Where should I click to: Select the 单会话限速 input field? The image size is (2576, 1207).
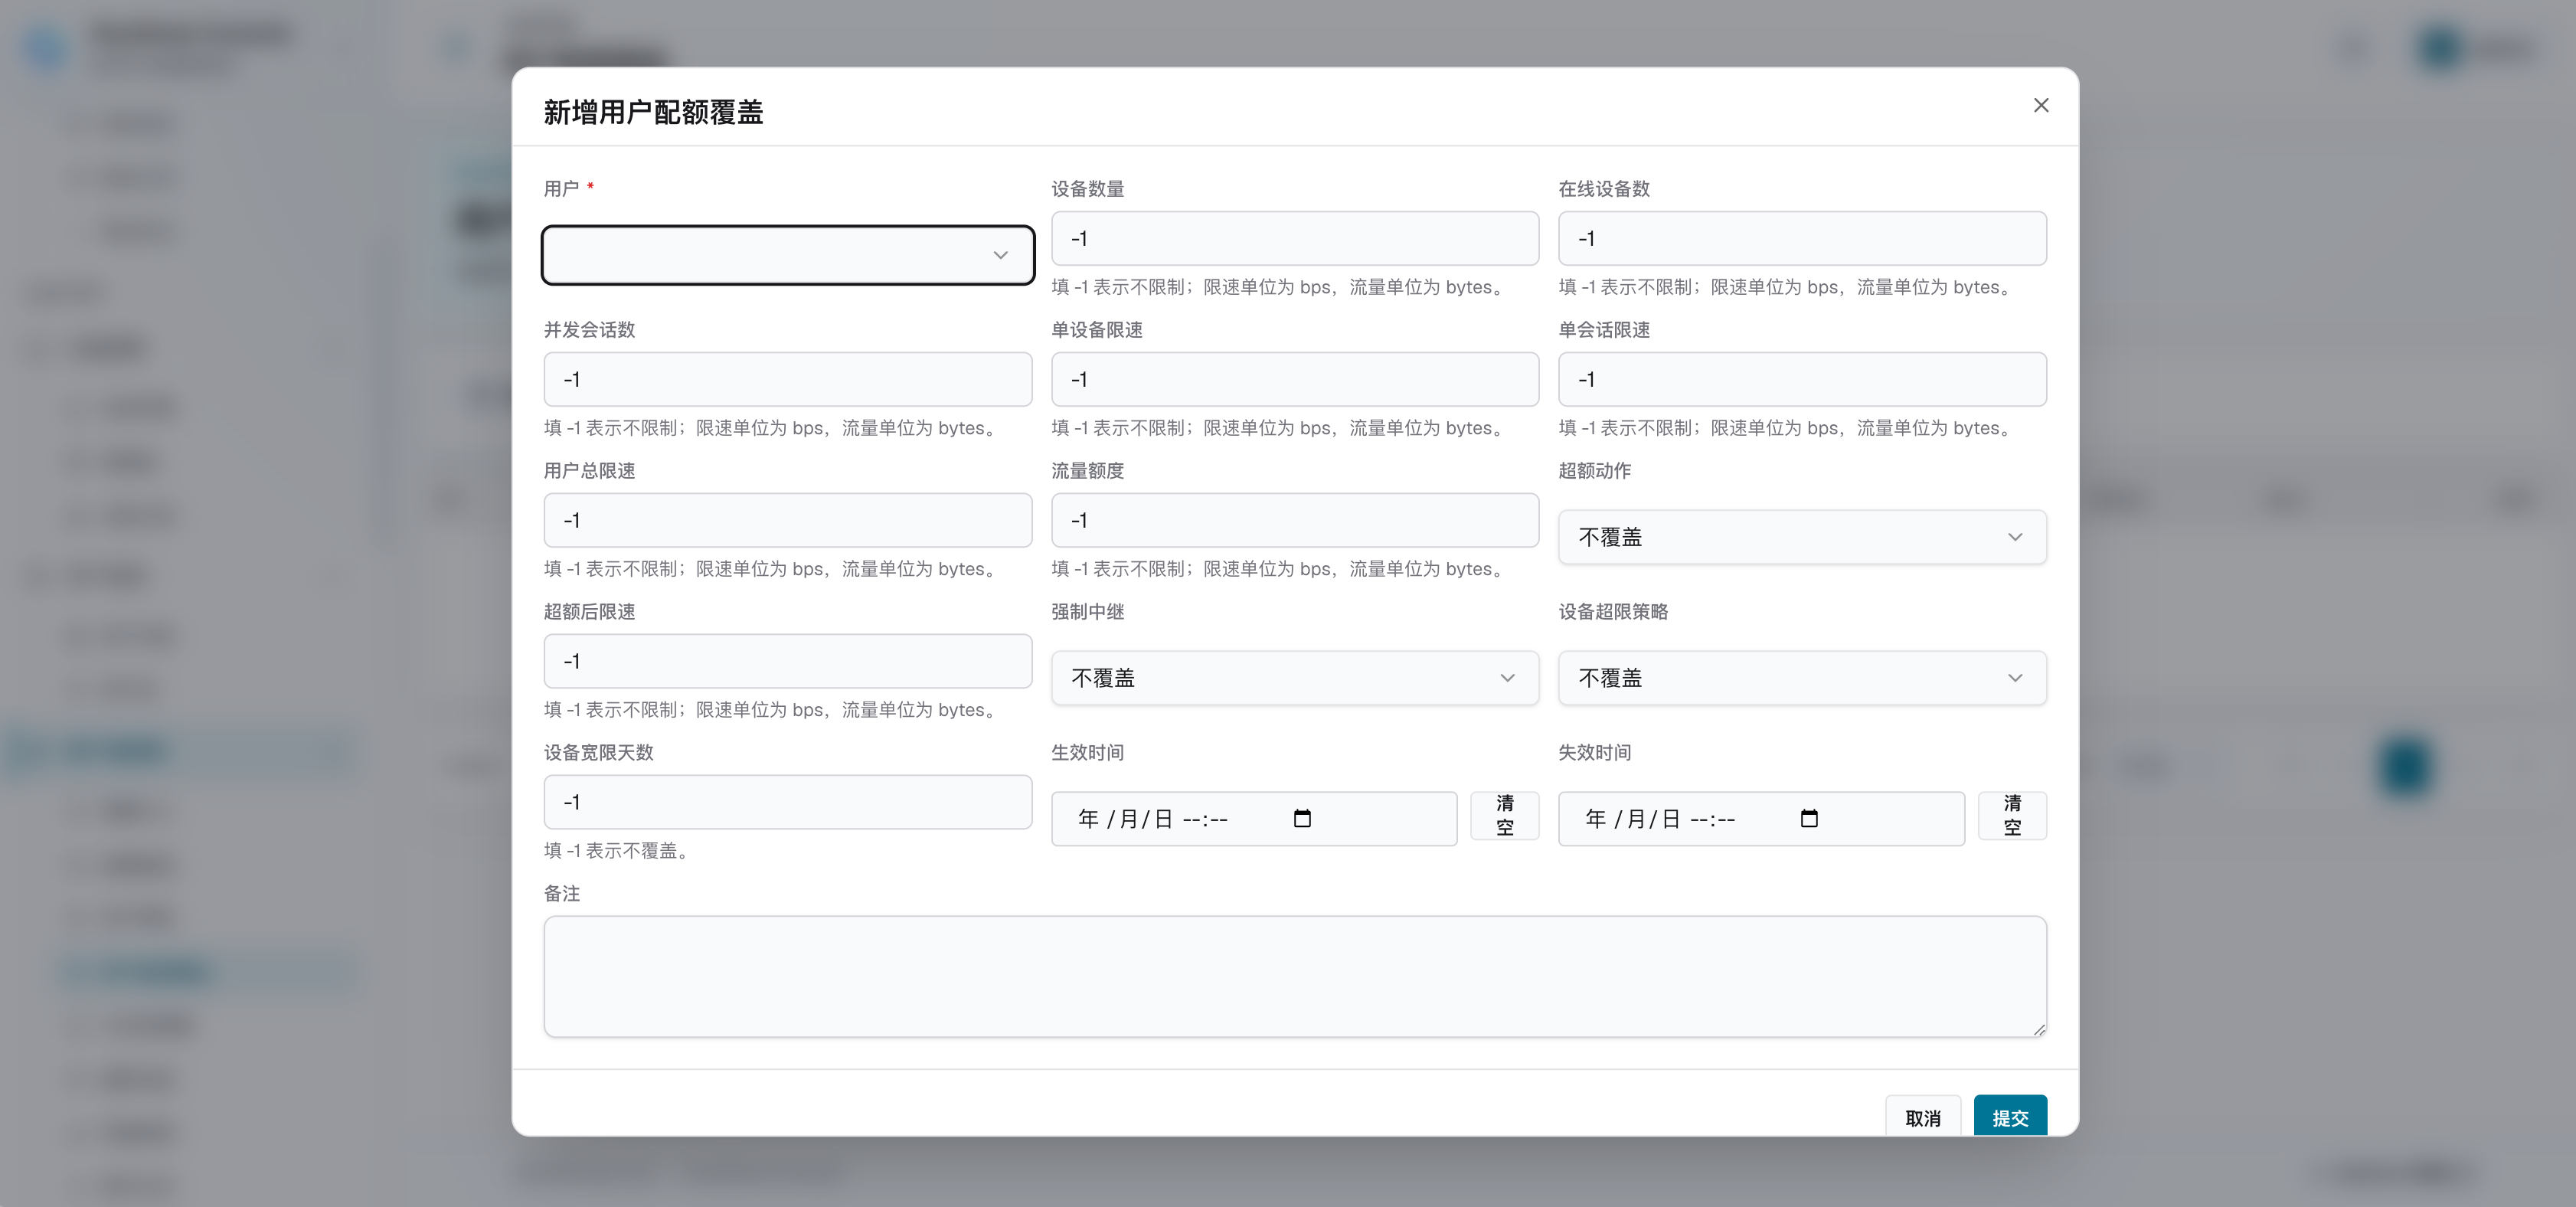coord(1802,379)
